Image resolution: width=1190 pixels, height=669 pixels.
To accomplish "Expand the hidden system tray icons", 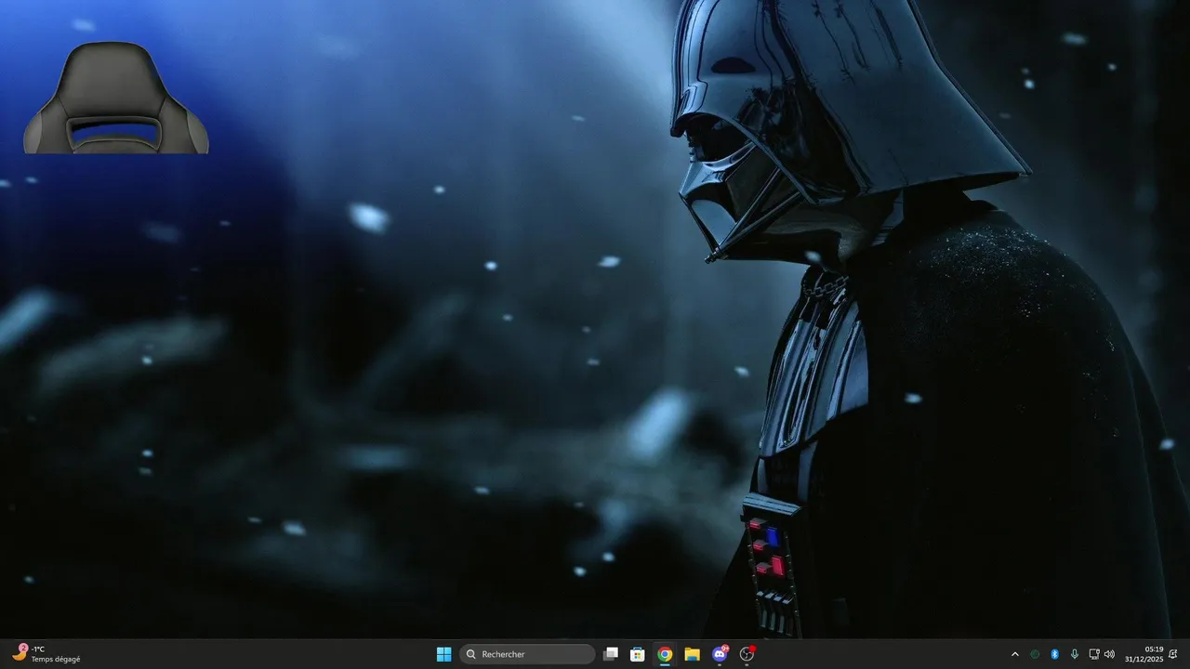I will (x=1015, y=654).
